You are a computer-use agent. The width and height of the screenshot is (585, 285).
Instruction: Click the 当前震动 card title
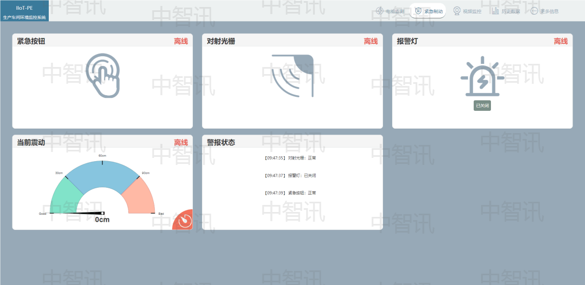(x=31, y=142)
